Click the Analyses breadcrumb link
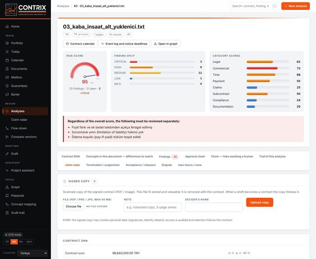The width and height of the screenshot is (316, 259). point(63,6)
